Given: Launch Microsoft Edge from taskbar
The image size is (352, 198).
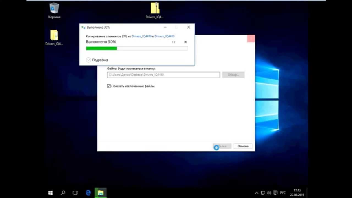Looking at the screenshot, I should coord(88,193).
